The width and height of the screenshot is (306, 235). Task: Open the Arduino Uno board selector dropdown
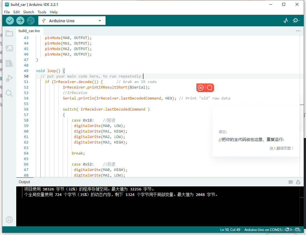click(x=72, y=21)
